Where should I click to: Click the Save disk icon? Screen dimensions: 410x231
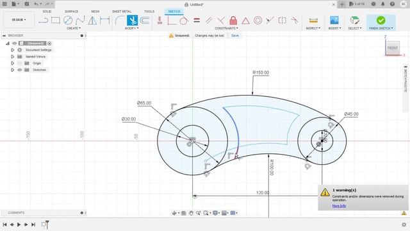(27, 4)
